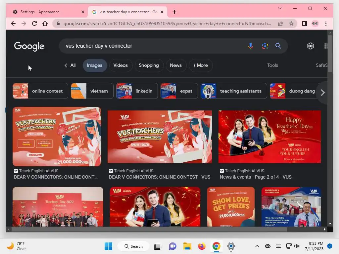Open the clock and calendar flyout
This screenshot has height=254, width=339.
point(314,246)
